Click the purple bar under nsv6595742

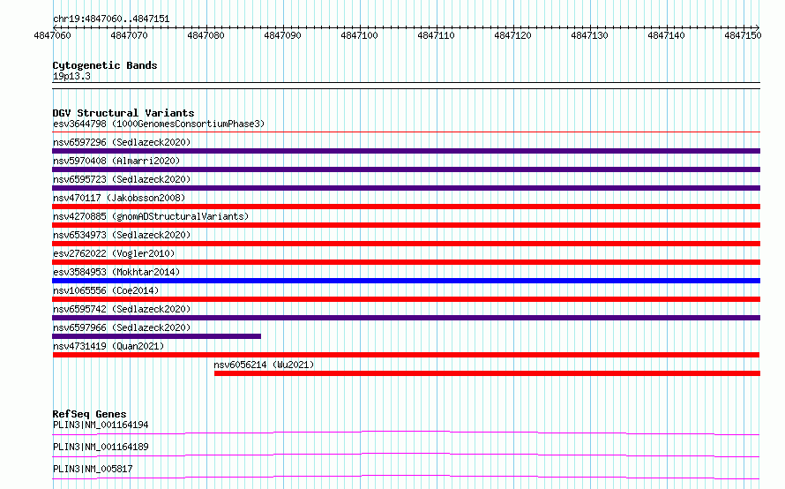[x=406, y=318]
